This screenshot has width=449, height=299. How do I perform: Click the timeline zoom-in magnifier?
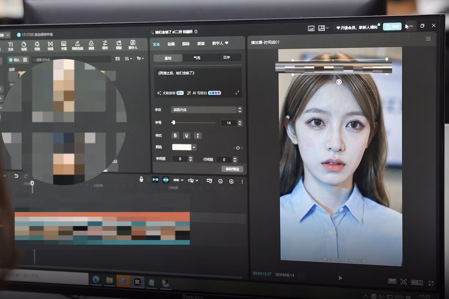[231, 181]
